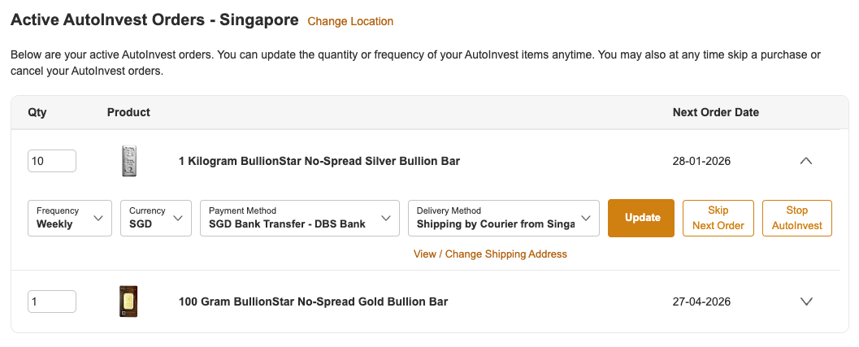Click the 1 Kilogram Silver Bullion Bar title

click(x=319, y=161)
